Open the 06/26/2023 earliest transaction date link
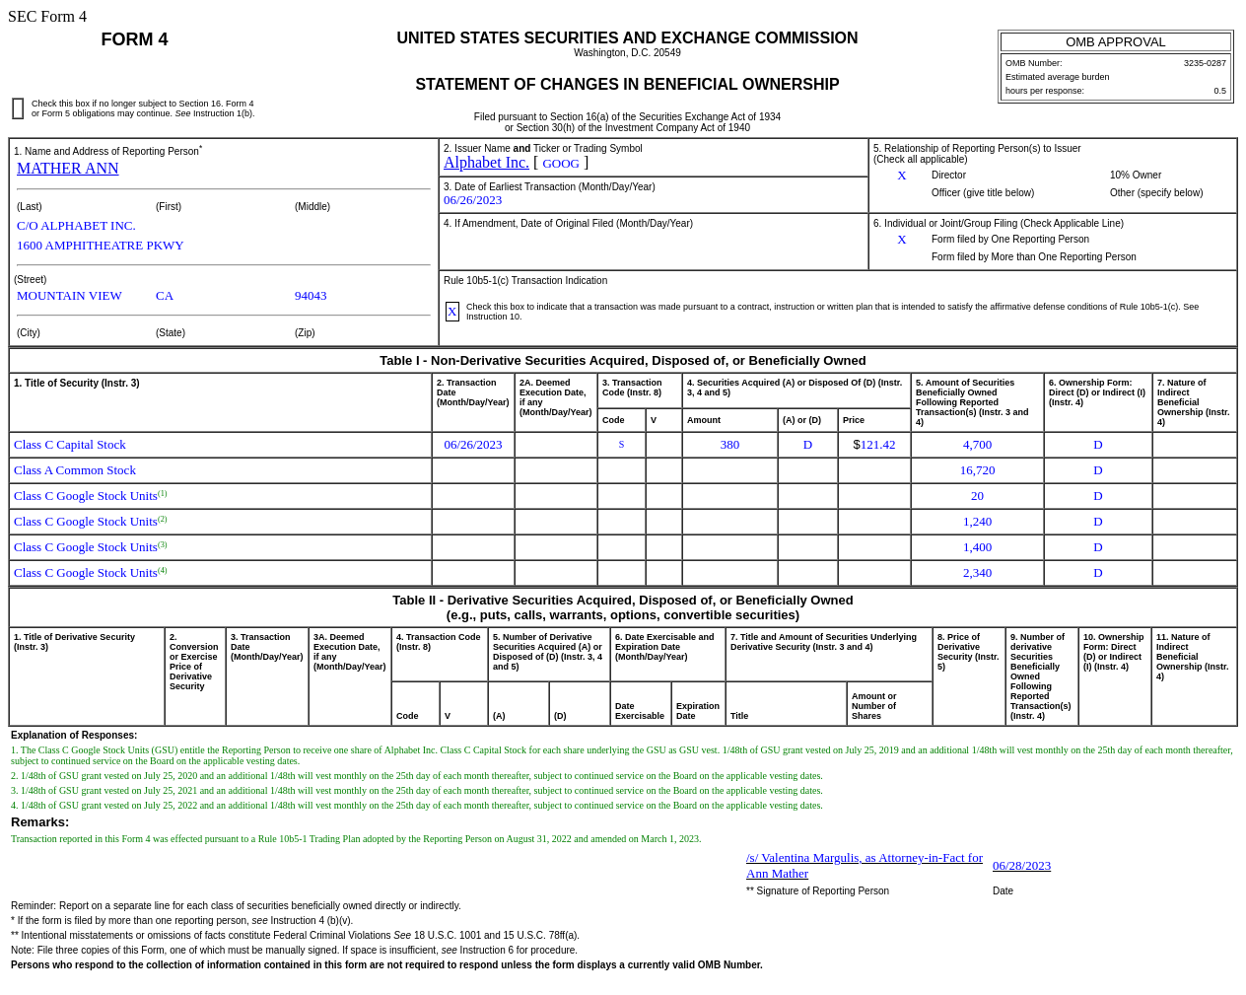Viewport: 1246px width, 995px height. pos(472,198)
